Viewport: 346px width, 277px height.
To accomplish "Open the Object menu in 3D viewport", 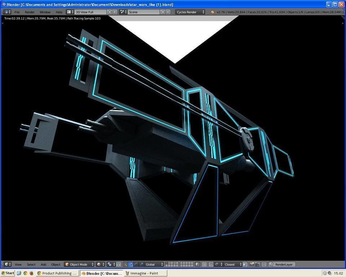I will 56,264.
